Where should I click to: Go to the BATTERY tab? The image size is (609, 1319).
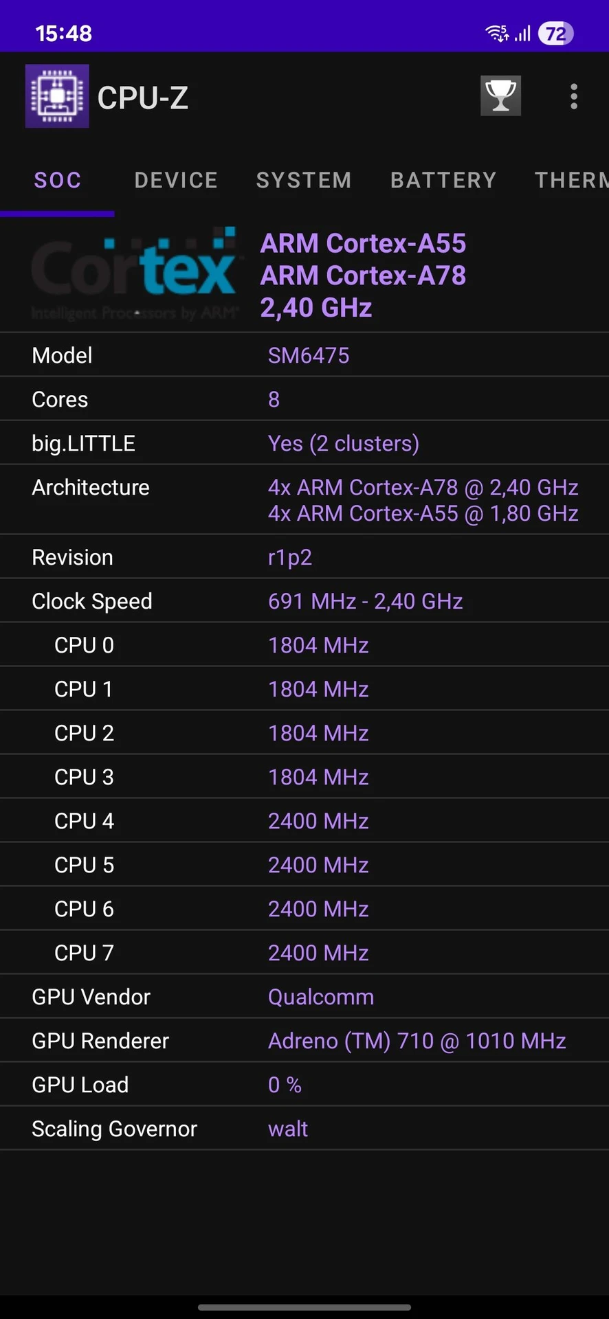(x=443, y=180)
